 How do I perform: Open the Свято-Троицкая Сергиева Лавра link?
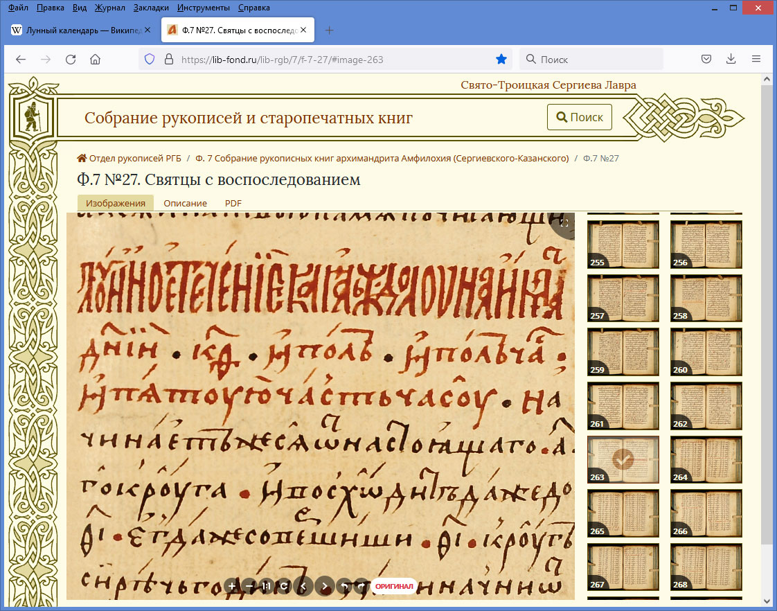point(548,85)
